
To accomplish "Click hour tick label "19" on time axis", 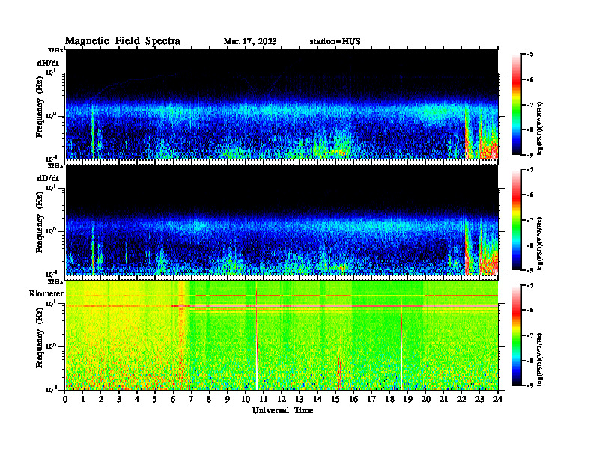I will click(x=407, y=399).
